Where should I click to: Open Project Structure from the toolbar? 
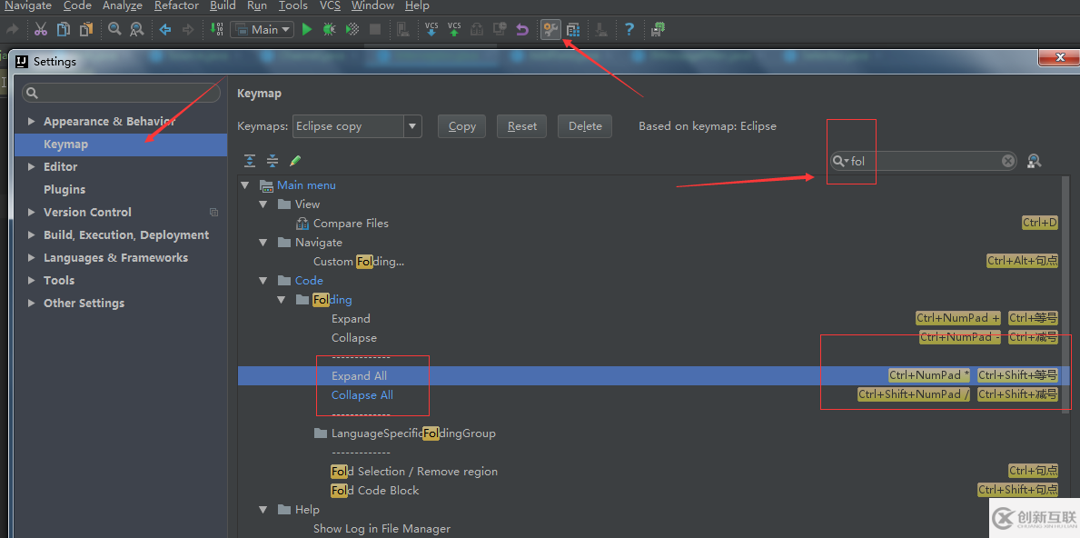573,29
